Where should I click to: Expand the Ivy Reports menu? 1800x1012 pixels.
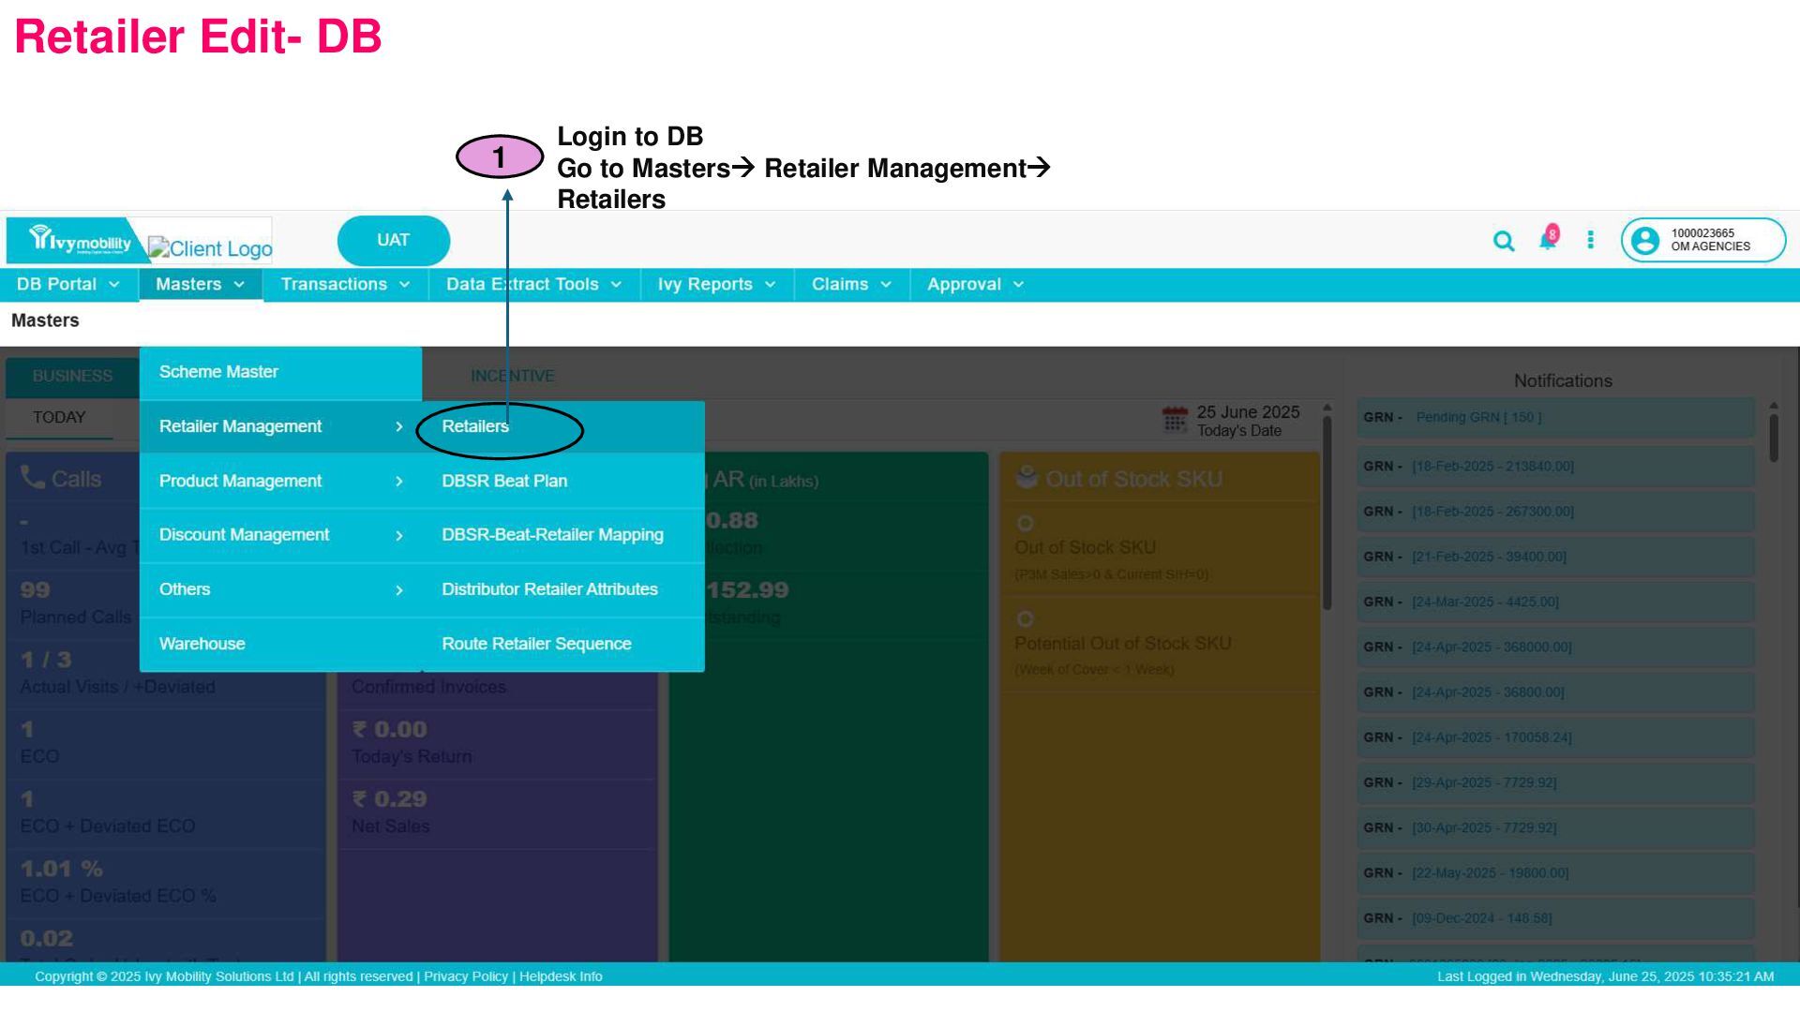(x=717, y=285)
